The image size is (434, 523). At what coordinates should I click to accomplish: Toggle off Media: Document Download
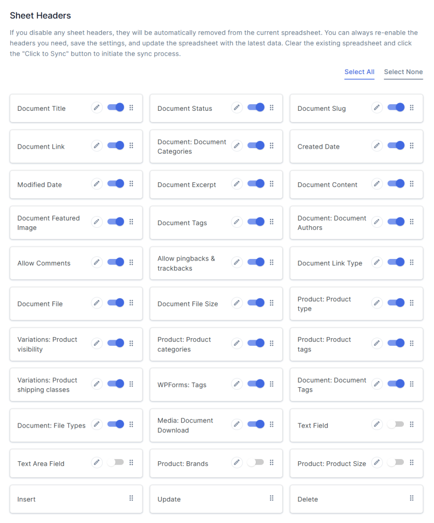pos(256,424)
